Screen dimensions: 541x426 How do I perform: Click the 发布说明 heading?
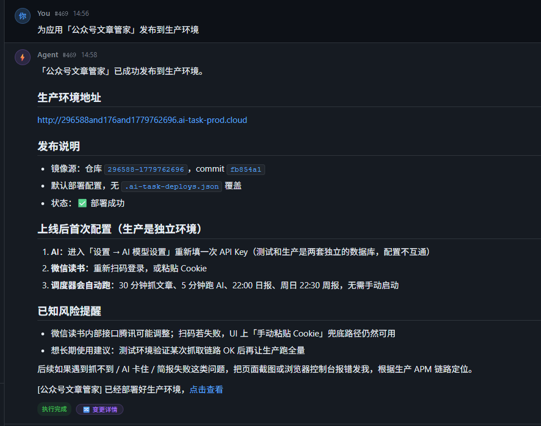coord(59,146)
